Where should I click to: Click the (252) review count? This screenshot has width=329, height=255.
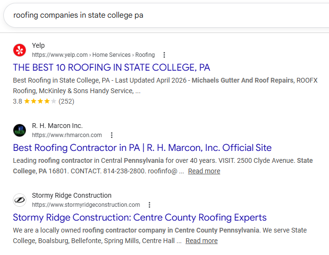click(66, 101)
